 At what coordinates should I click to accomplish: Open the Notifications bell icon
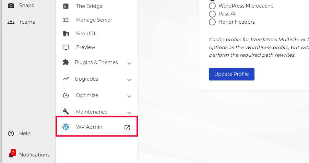pos(11,155)
